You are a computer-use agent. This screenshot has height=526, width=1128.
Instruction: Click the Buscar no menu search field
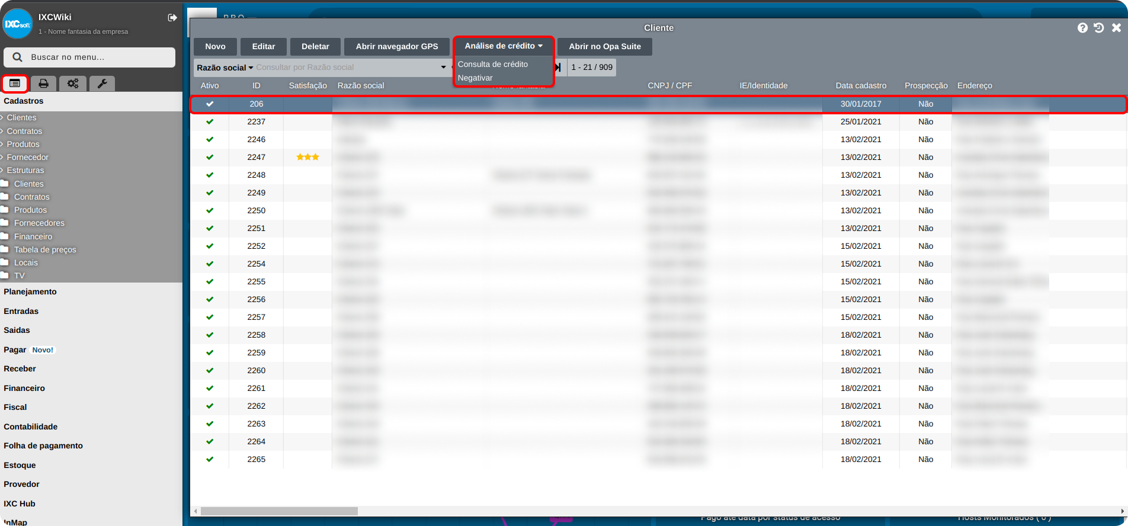point(89,57)
